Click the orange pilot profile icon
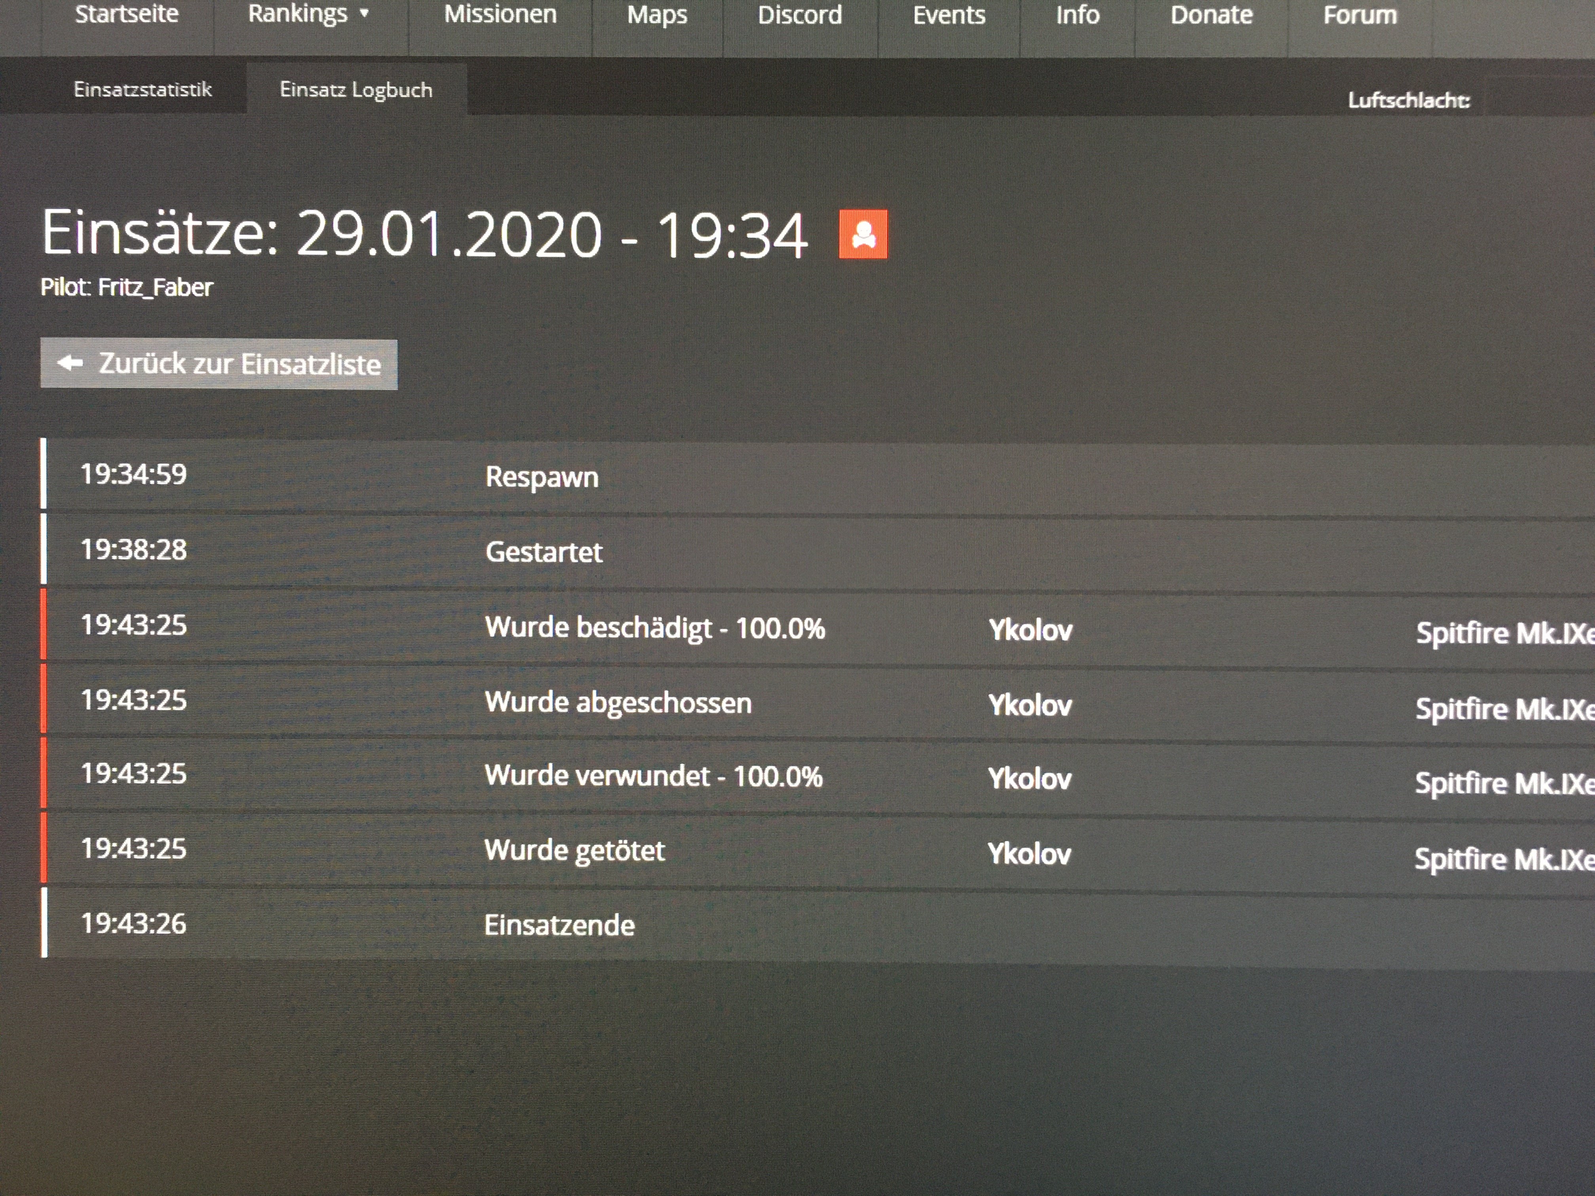The image size is (1595, 1196). [863, 234]
